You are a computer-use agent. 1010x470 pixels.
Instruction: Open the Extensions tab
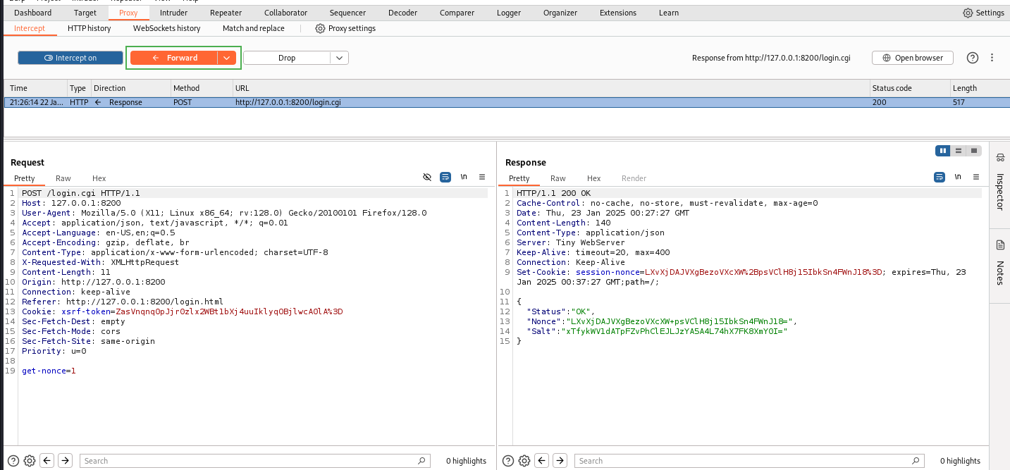[617, 13]
